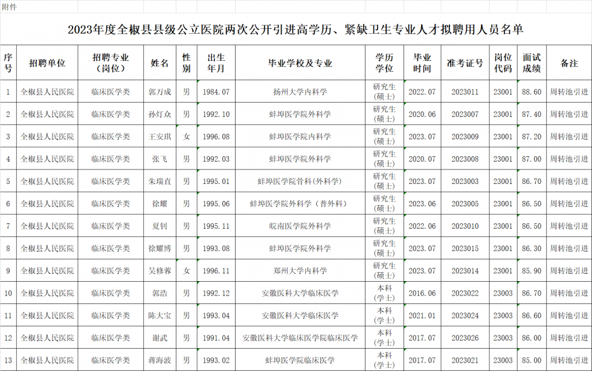Image resolution: width=592 pixels, height=371 pixels.
Task: Click birth date cell 1996.11
Action: [x=216, y=271]
